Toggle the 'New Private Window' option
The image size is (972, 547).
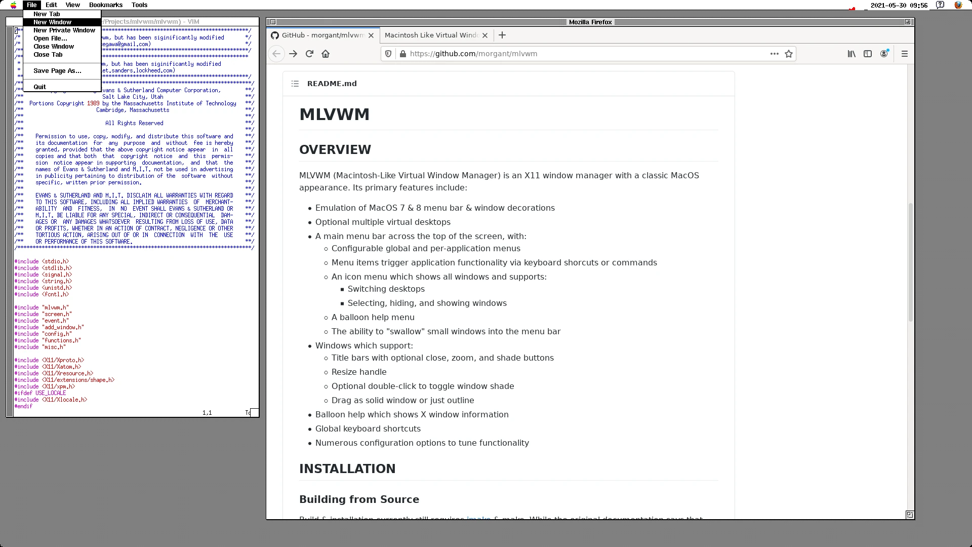(x=64, y=30)
